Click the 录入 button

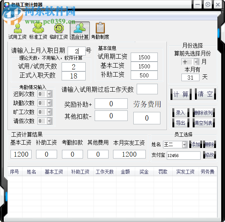[x=181, y=113]
